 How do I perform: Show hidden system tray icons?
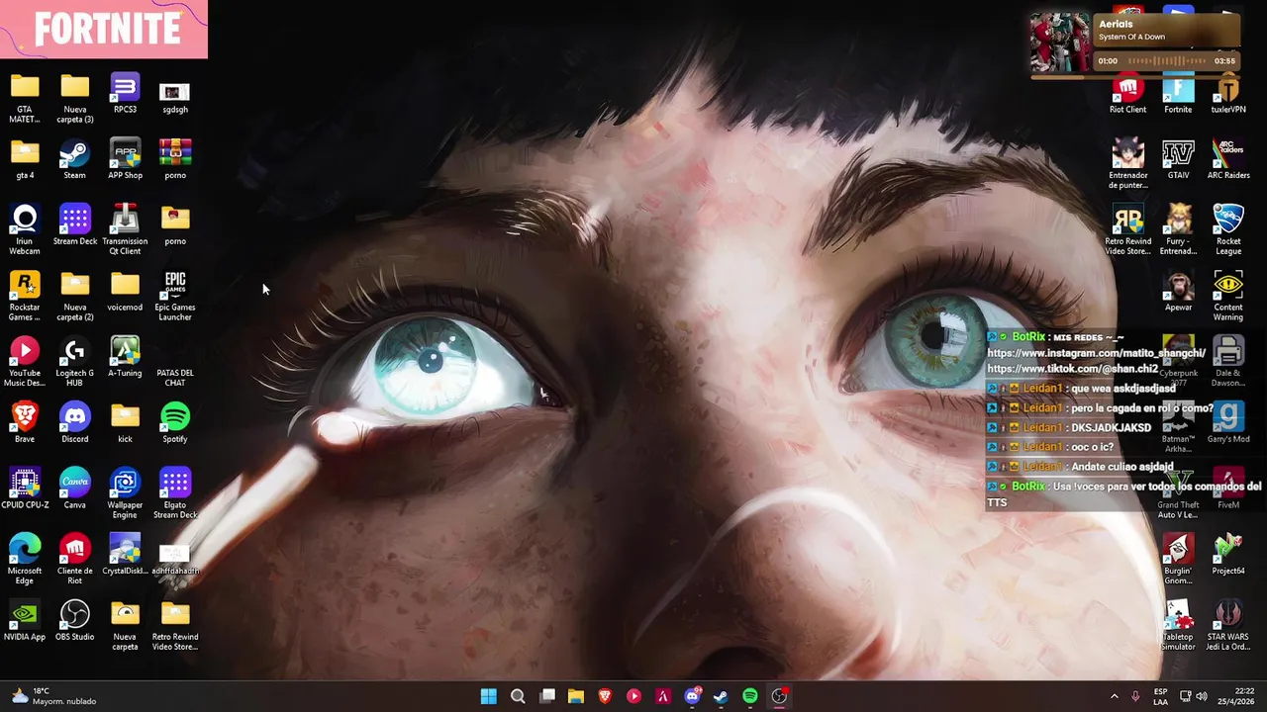coord(1115,696)
